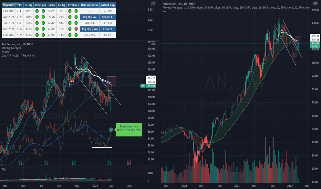This screenshot has height=189, width=321.
Task: Open the USD currency selector on the daily chart
Action: [153, 44]
